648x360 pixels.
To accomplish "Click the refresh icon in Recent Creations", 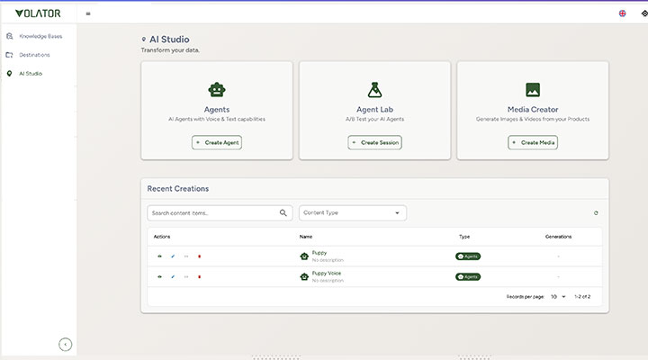I will [x=596, y=213].
